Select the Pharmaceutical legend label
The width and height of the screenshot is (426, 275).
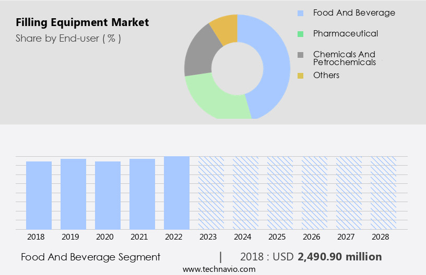click(x=345, y=34)
